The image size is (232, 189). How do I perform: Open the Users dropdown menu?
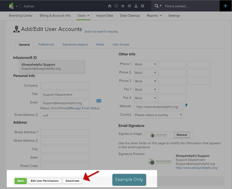83,15
